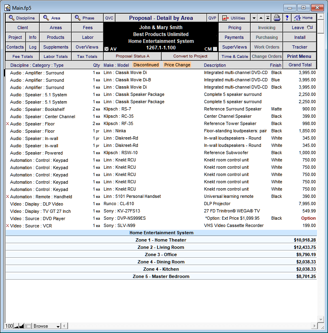Click the horizontal scrollbar left arrow
This screenshot has width=328, height=333.
65,326
